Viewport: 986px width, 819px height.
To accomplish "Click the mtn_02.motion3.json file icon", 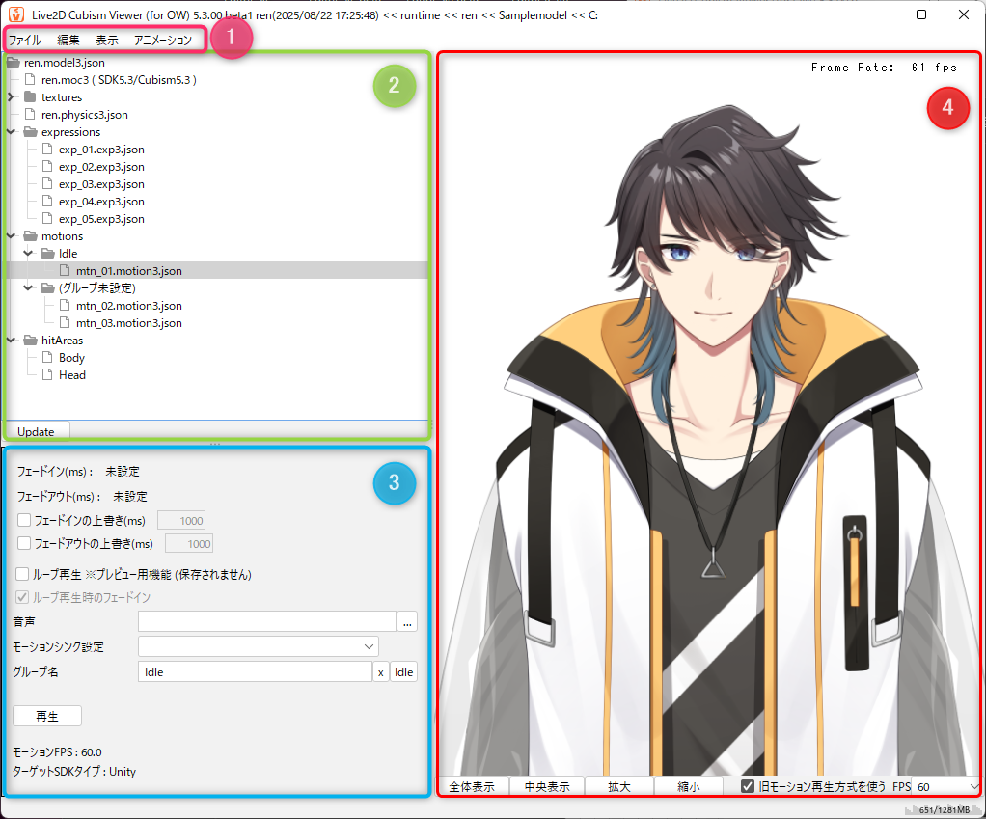I will [x=65, y=306].
